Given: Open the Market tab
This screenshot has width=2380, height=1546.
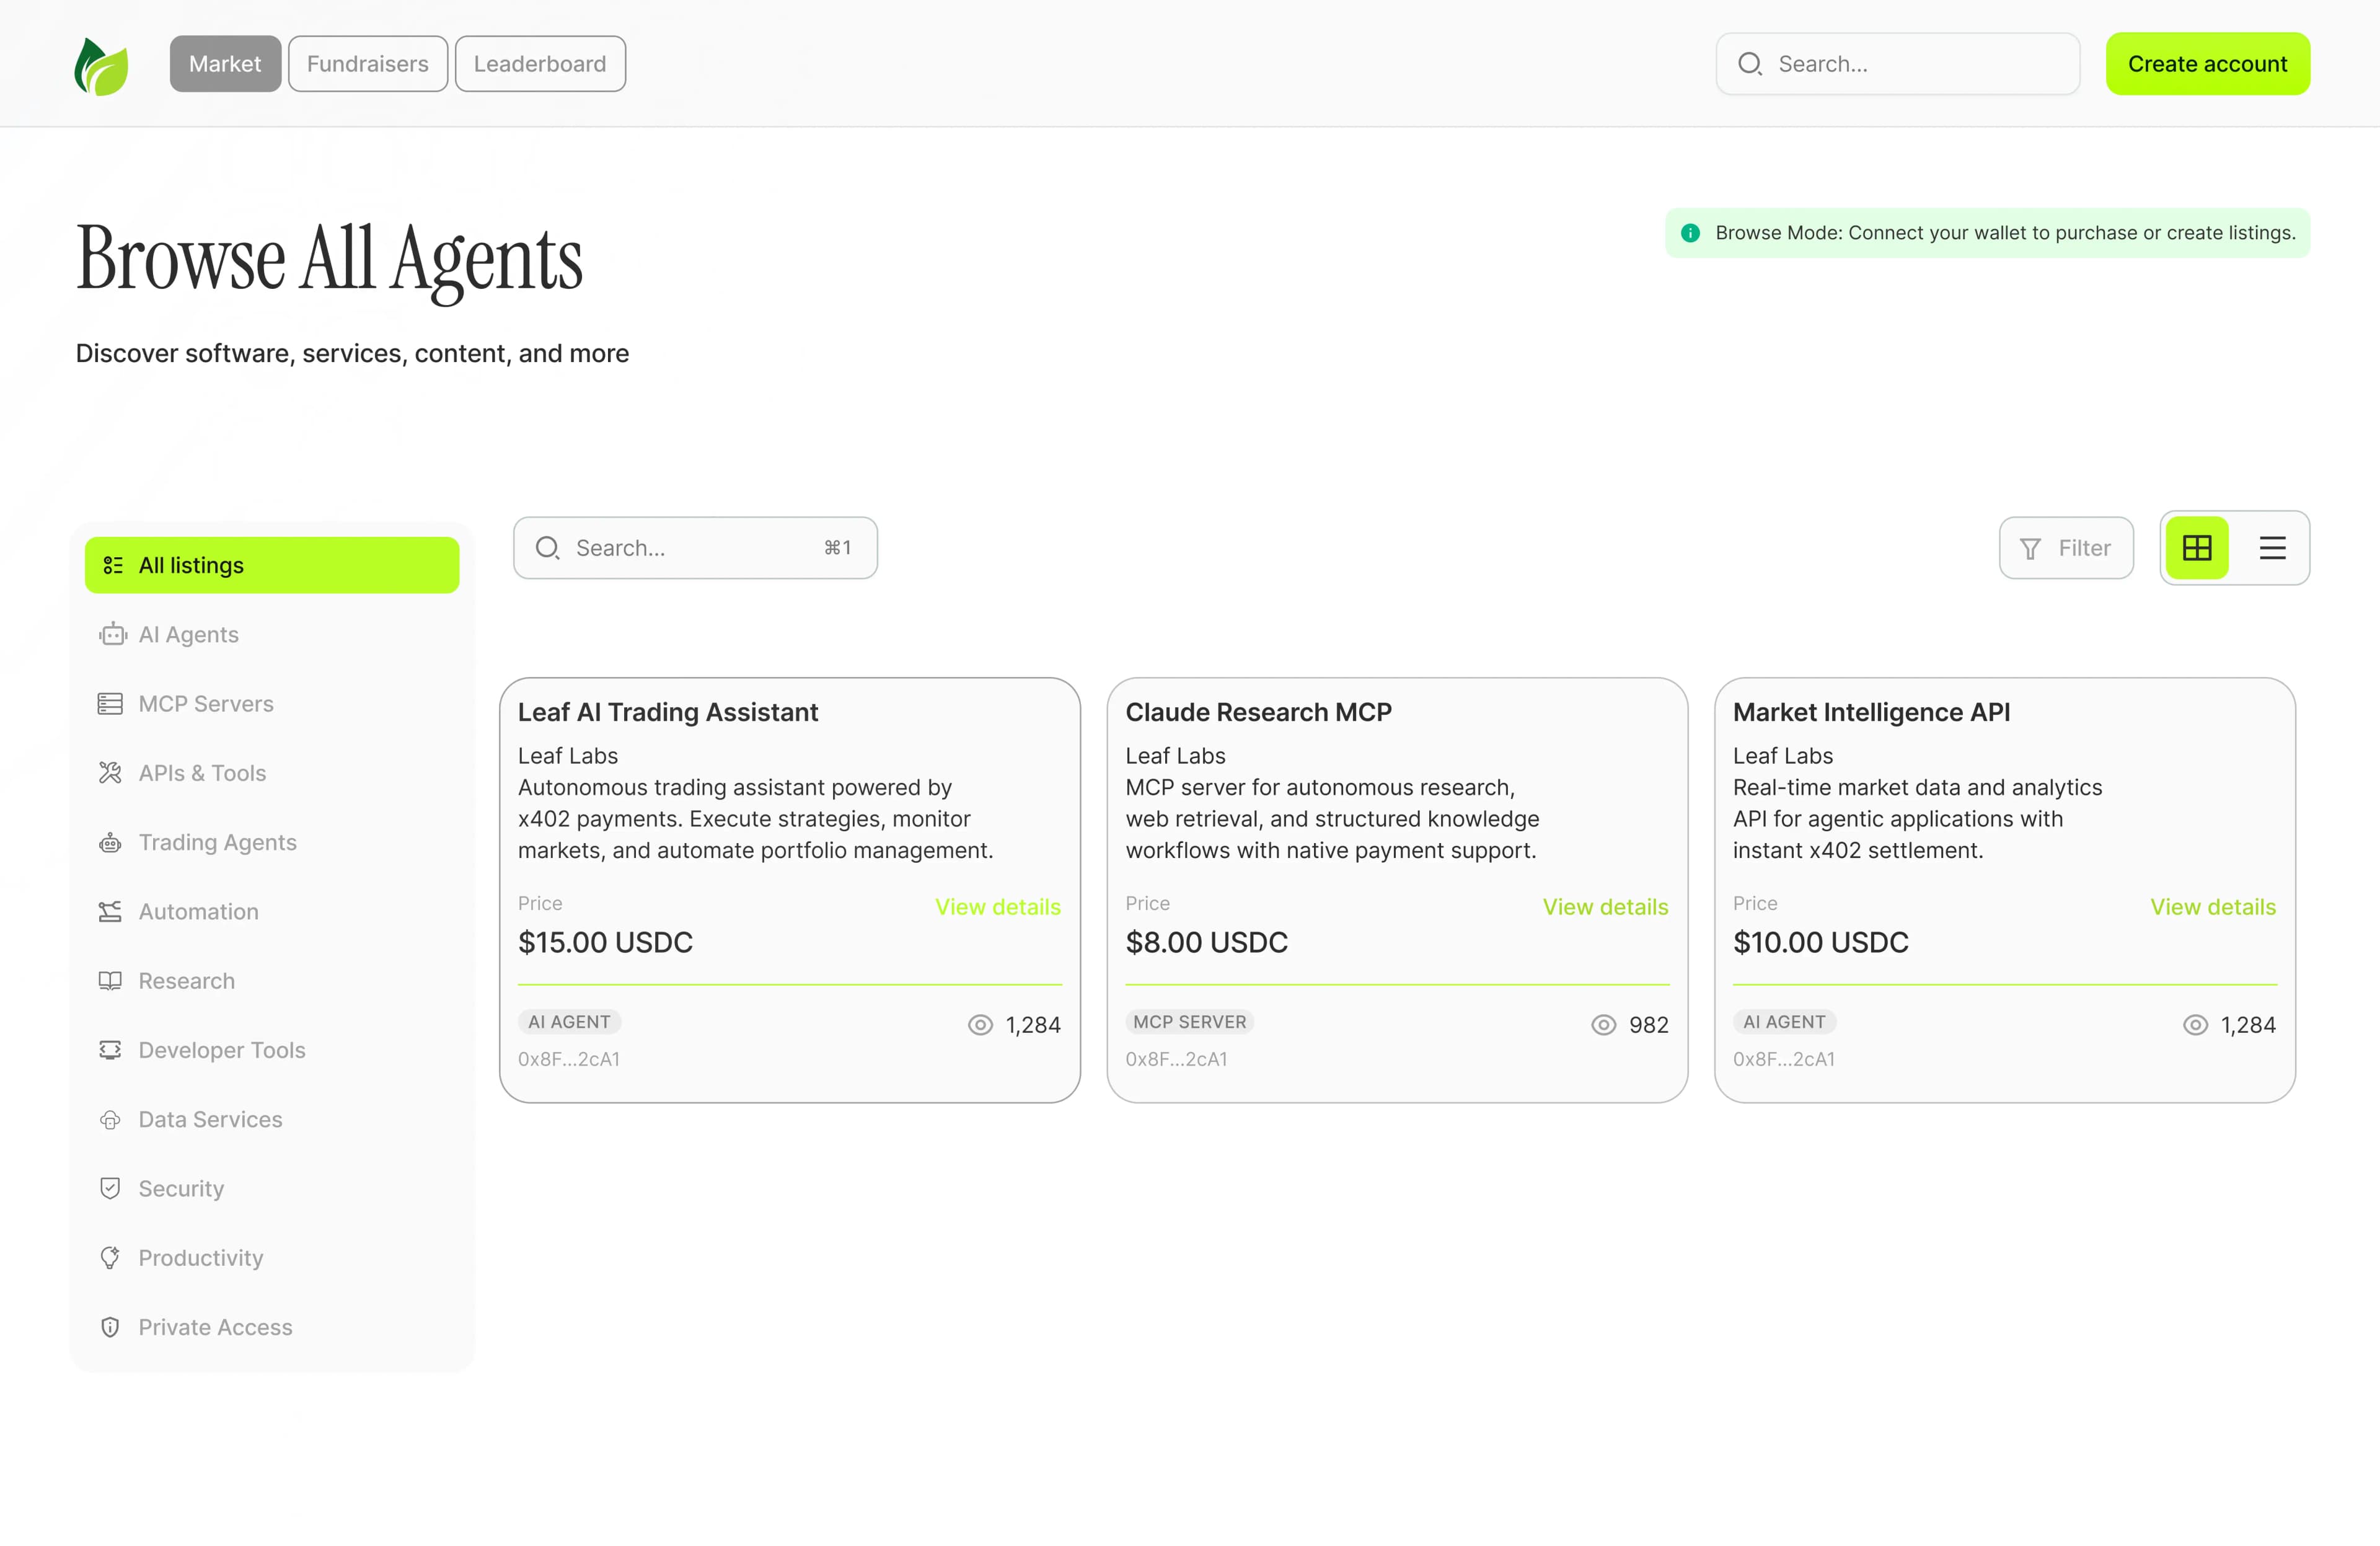Looking at the screenshot, I should click(x=225, y=64).
